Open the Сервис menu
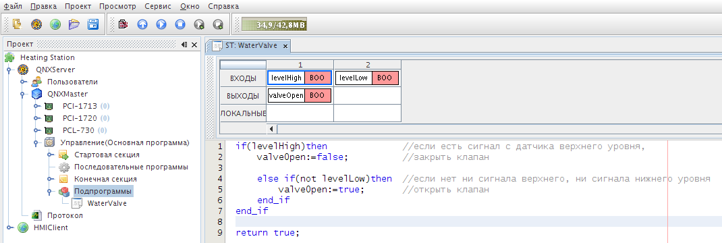 tap(157, 7)
